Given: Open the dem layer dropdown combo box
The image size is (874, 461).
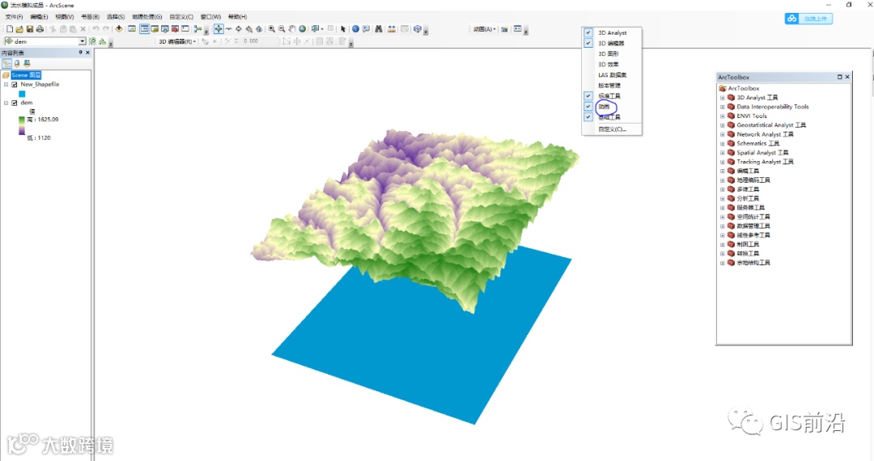Looking at the screenshot, I should point(82,41).
